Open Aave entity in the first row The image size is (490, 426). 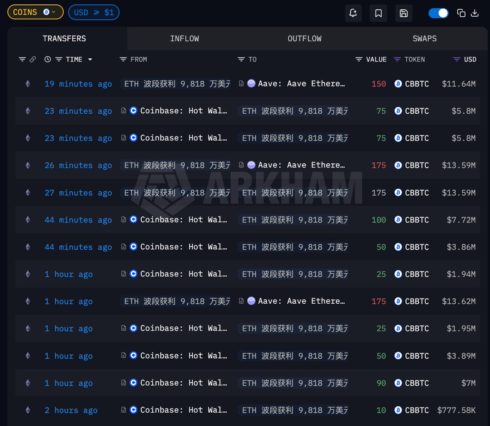301,84
